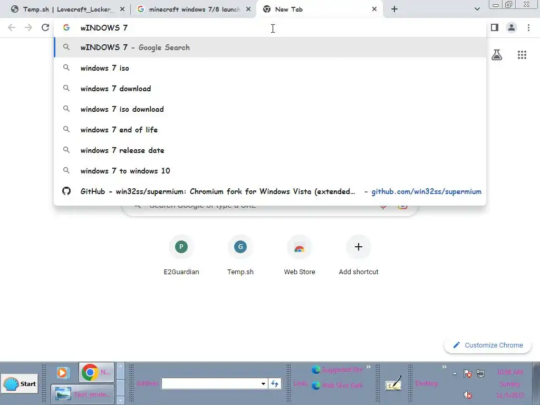
Task: Close the New Tab tab
Action: (374, 9)
